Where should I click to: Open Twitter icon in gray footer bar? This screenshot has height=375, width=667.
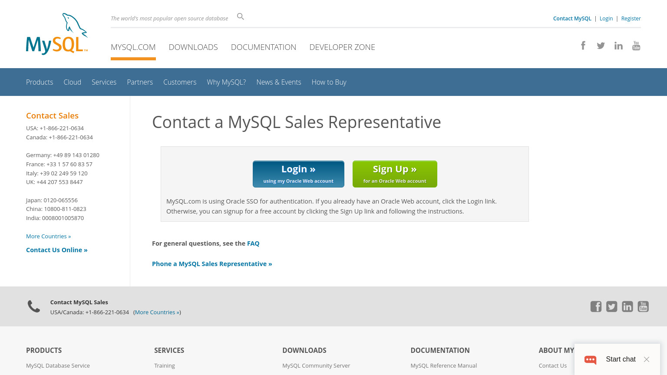point(611,306)
